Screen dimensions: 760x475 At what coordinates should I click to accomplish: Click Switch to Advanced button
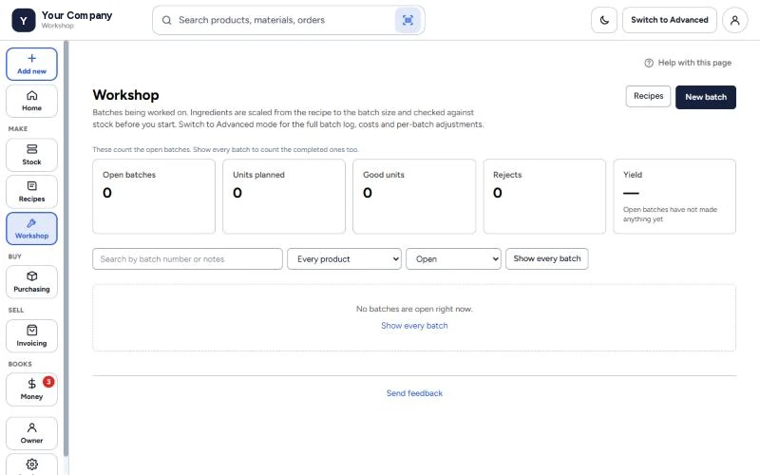[x=670, y=20]
